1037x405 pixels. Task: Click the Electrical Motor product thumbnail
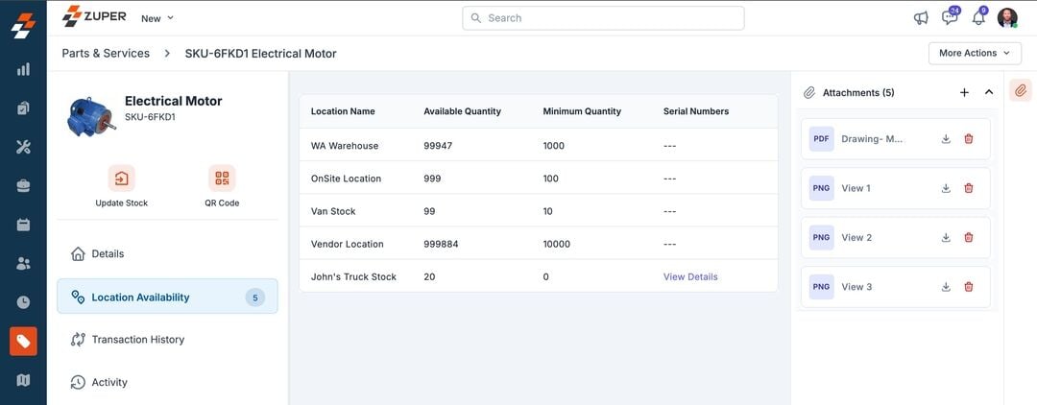click(91, 116)
